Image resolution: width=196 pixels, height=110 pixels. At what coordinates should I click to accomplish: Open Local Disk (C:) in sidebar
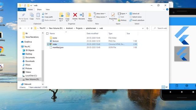click(31, 75)
